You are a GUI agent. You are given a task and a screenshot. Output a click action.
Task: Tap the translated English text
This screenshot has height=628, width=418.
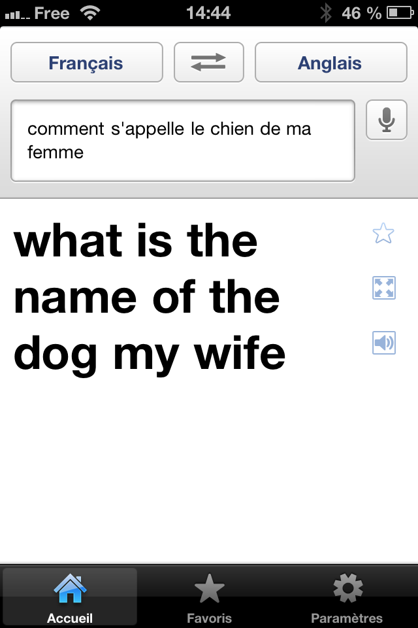150,297
